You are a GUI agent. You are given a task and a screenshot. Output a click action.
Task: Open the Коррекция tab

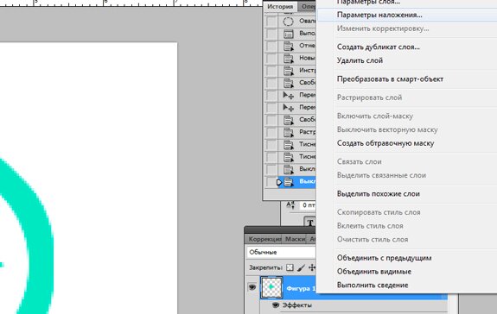[x=264, y=239]
